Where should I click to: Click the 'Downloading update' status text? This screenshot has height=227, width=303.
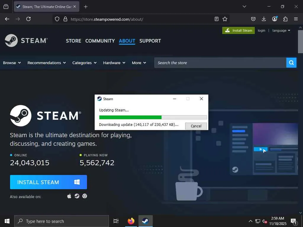click(139, 125)
